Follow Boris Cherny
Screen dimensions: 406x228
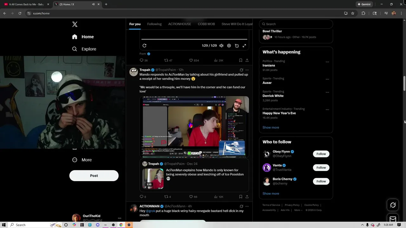321,181
